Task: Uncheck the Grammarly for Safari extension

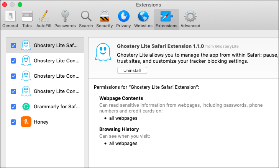Action: pos(13,107)
